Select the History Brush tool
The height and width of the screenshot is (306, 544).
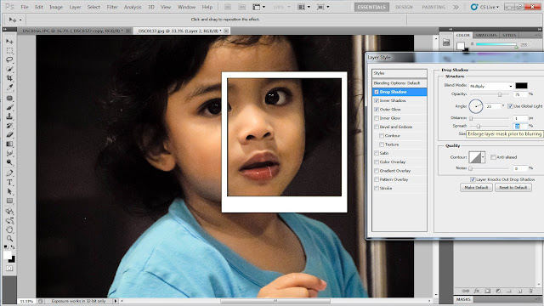[x=9, y=126]
